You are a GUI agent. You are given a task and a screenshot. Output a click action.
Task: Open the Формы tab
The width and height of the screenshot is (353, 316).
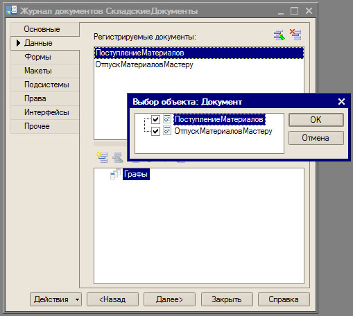[45, 57]
